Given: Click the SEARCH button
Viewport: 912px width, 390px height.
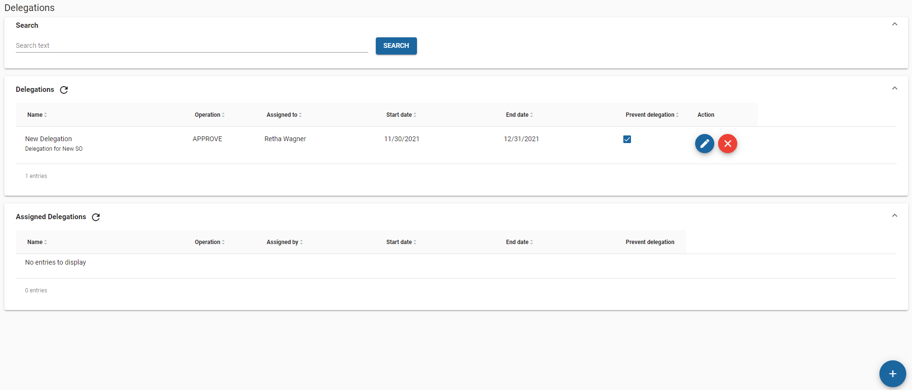Looking at the screenshot, I should pyautogui.click(x=396, y=46).
